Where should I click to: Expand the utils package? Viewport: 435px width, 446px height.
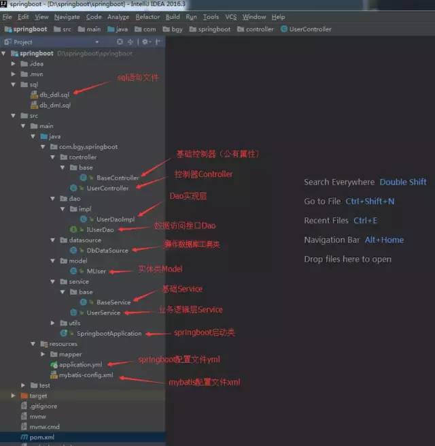click(52, 323)
